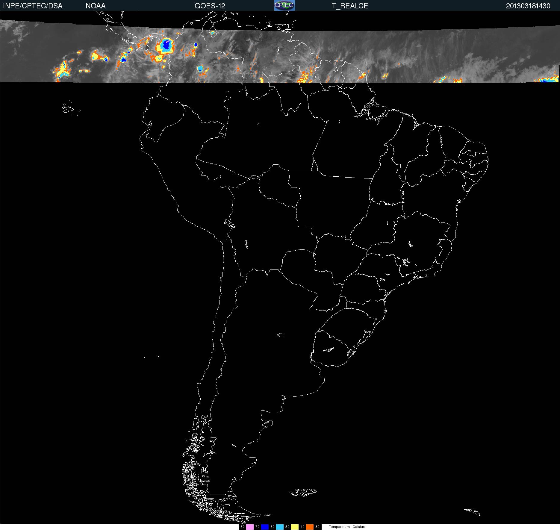The width and height of the screenshot is (560, 530).
Task: Click the yellow legend color swatch
Action: click(x=295, y=527)
